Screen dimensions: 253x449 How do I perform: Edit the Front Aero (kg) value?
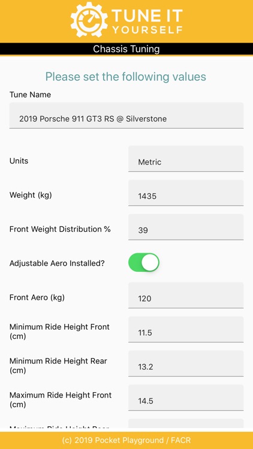pyautogui.click(x=186, y=295)
